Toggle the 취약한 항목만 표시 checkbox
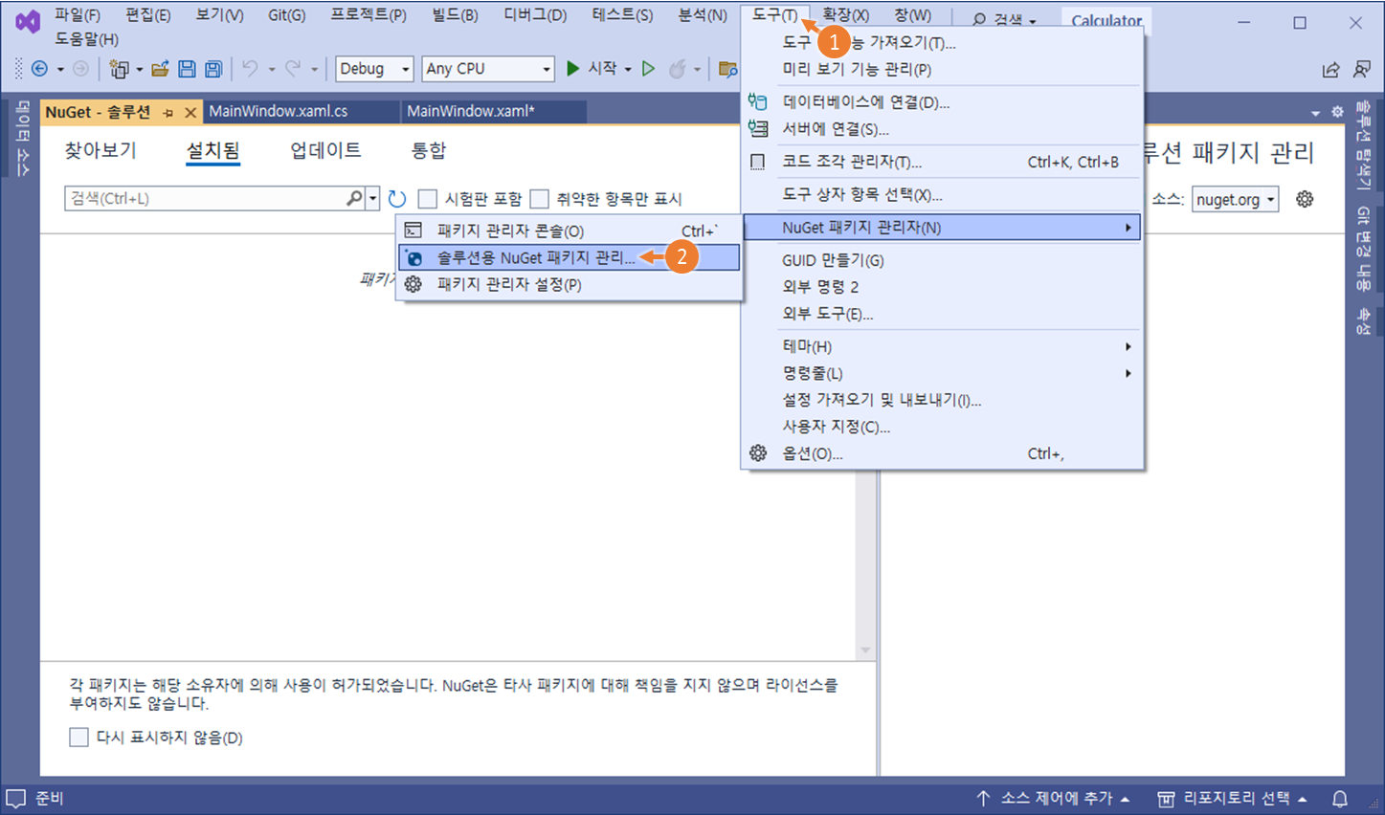This screenshot has width=1385, height=815. coord(540,199)
